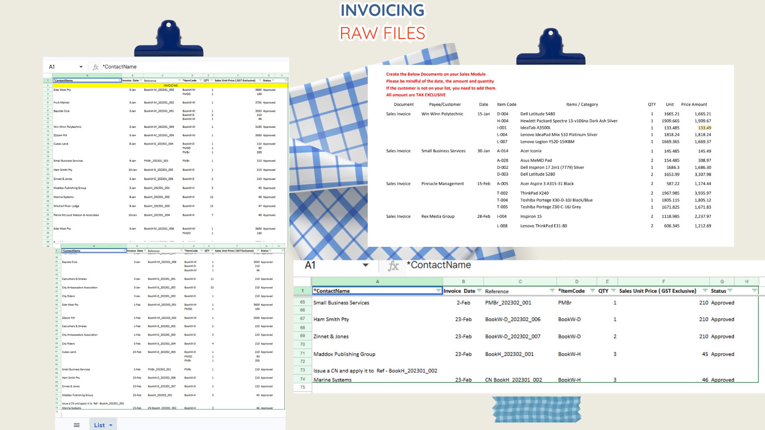Open the *ContactName filter in bottom-right sheet

(x=438, y=291)
